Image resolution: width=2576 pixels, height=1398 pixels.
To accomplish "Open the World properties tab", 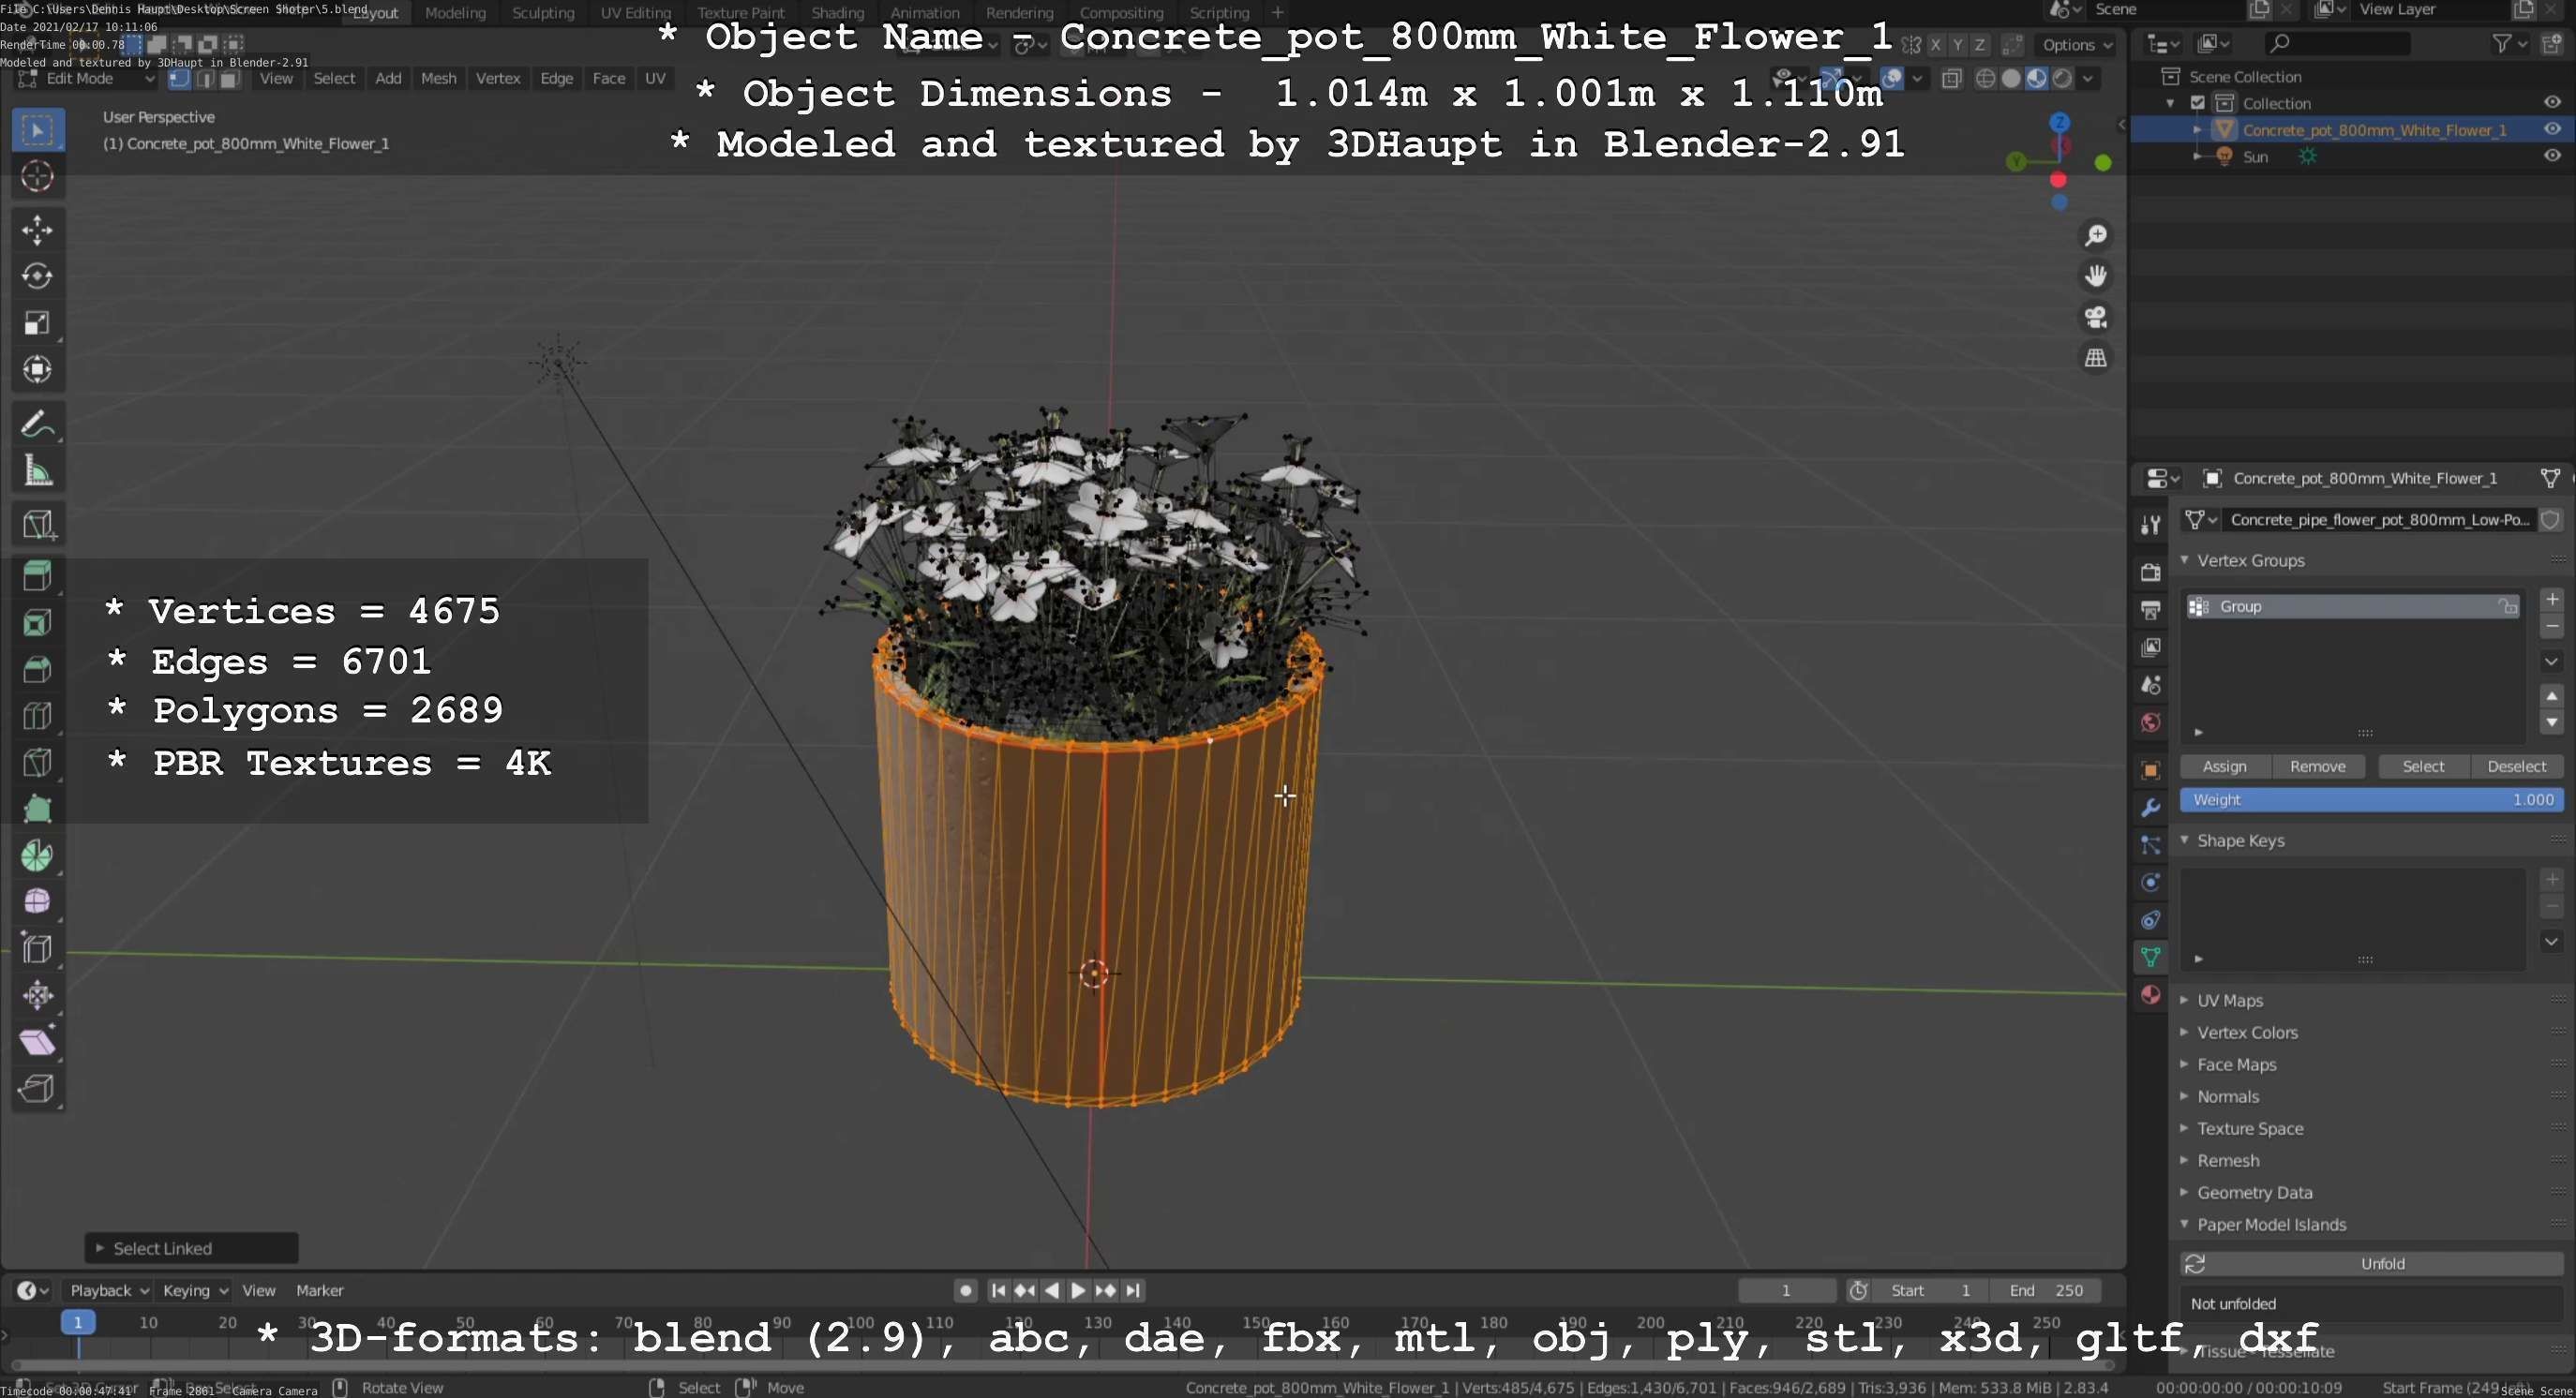I will 2151,722.
